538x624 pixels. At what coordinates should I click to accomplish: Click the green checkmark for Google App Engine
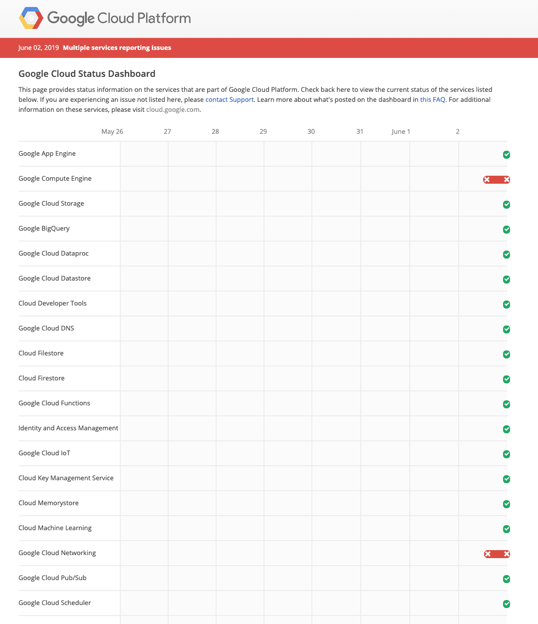(x=506, y=155)
